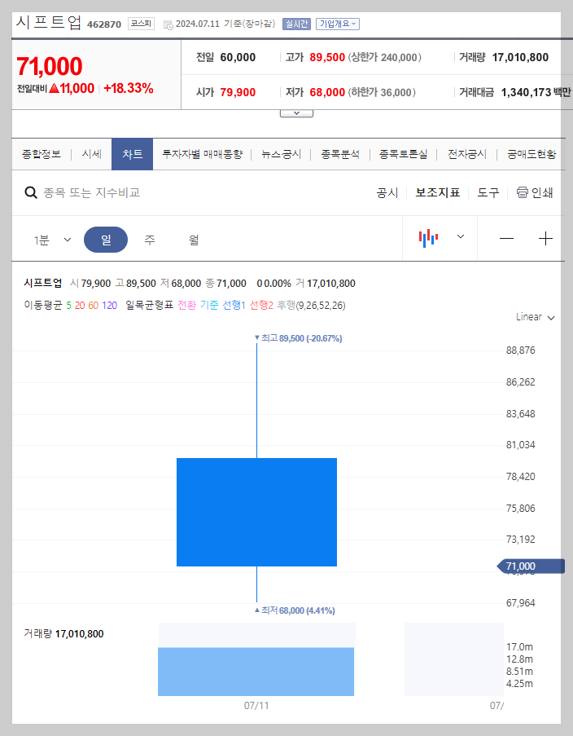Open the 종목토론실 tab
The width and height of the screenshot is (573, 736).
coord(403,154)
